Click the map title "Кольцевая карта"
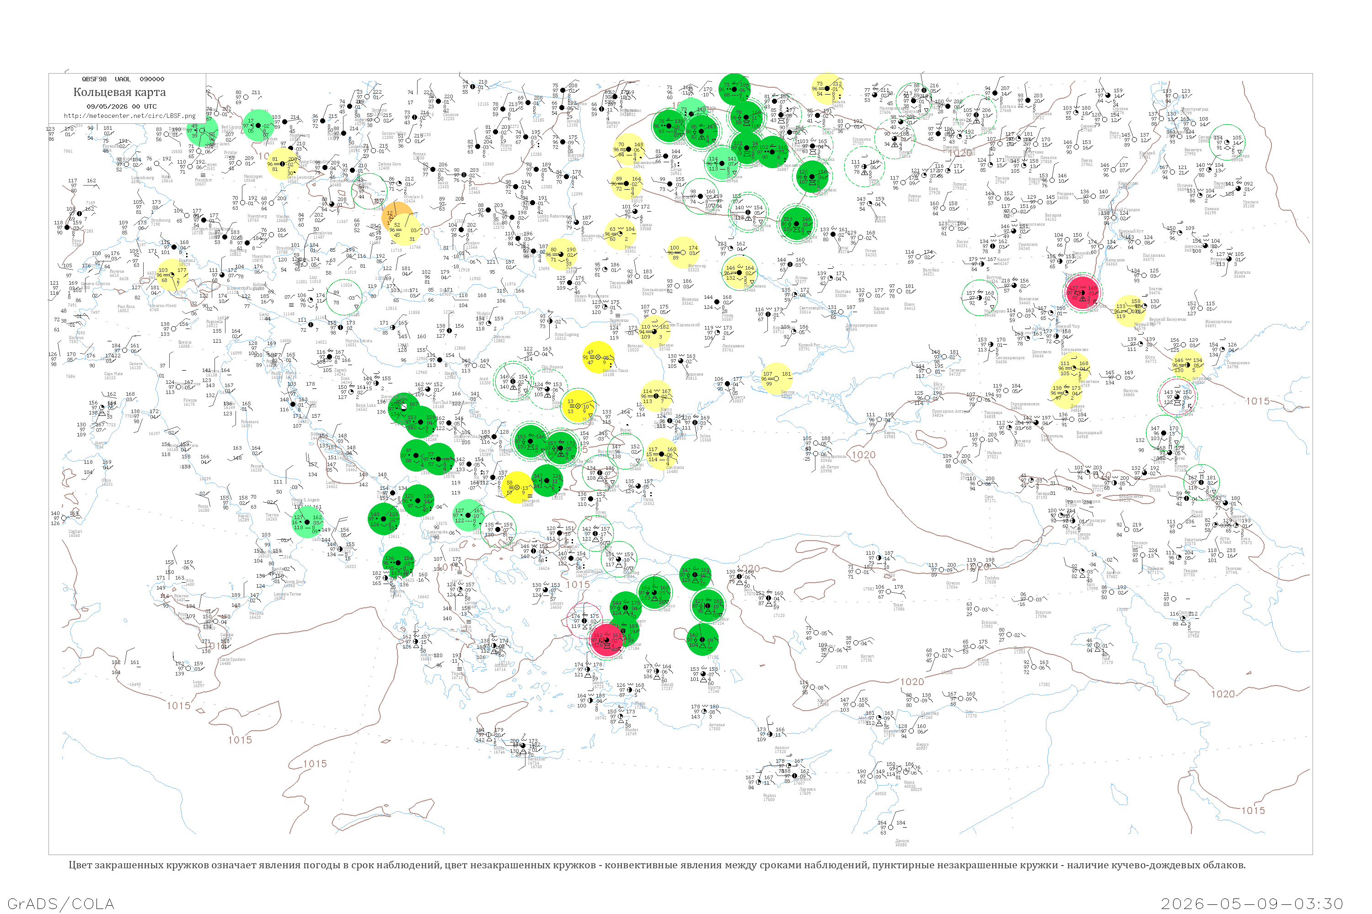Viewport: 1372px width, 914px height. [x=119, y=92]
